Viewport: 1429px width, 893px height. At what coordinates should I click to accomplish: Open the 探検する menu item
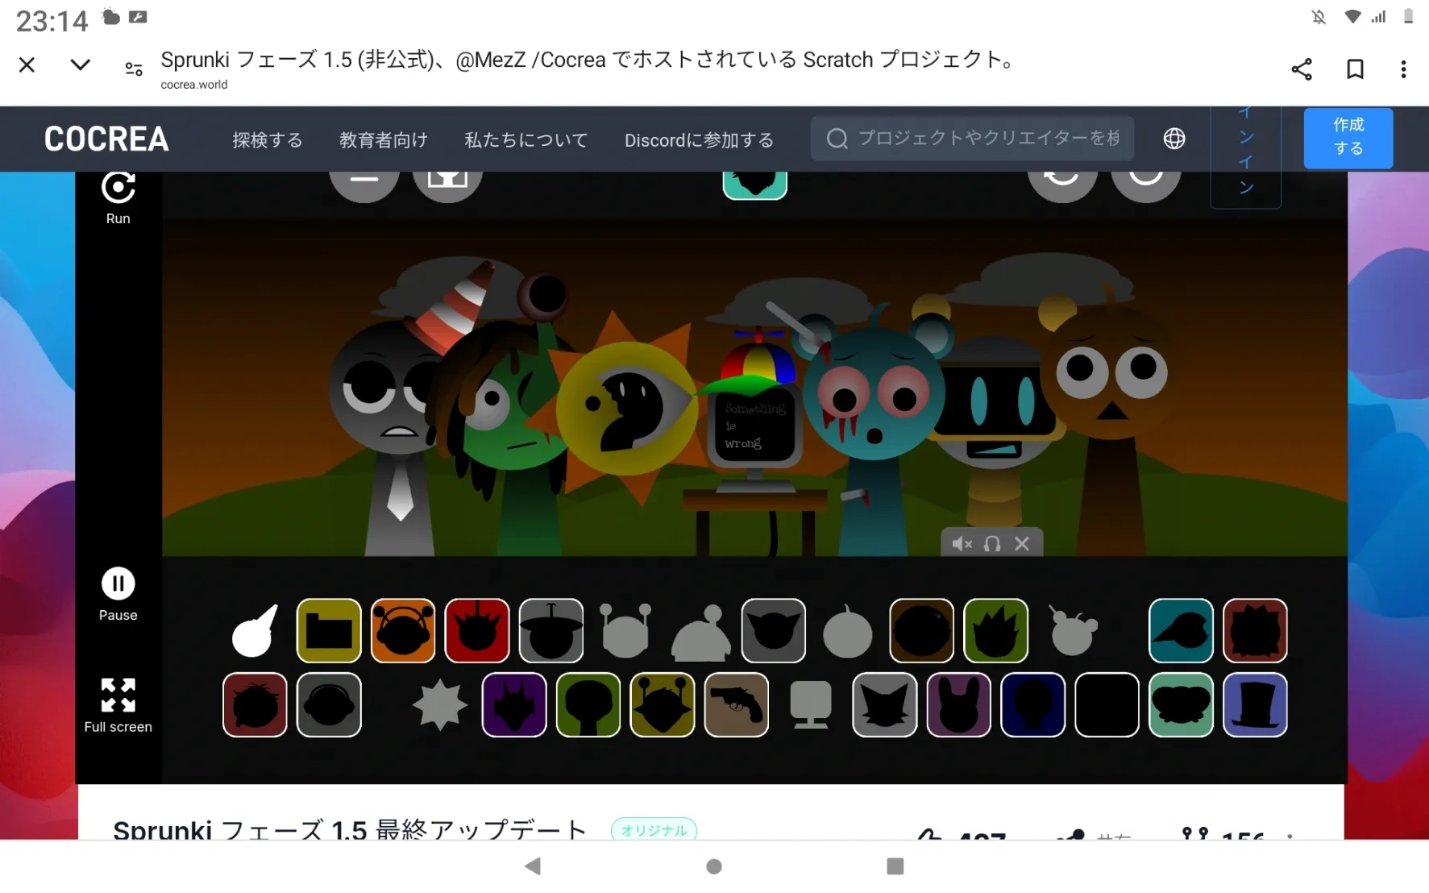pos(268,140)
